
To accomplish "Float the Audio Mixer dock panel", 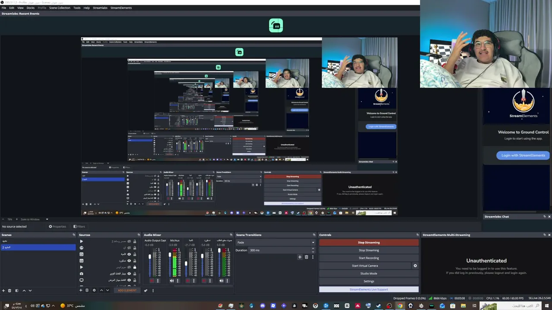I will coord(231,235).
